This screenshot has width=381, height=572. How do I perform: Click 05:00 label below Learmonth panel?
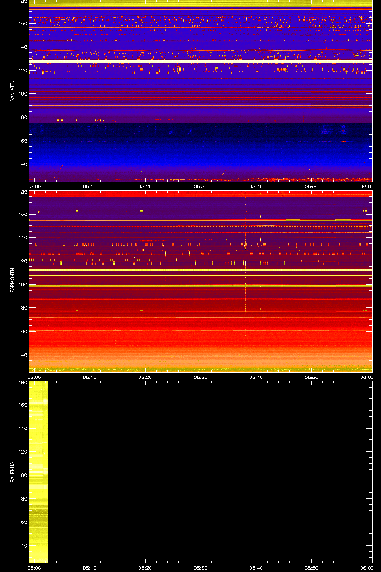tap(34, 377)
